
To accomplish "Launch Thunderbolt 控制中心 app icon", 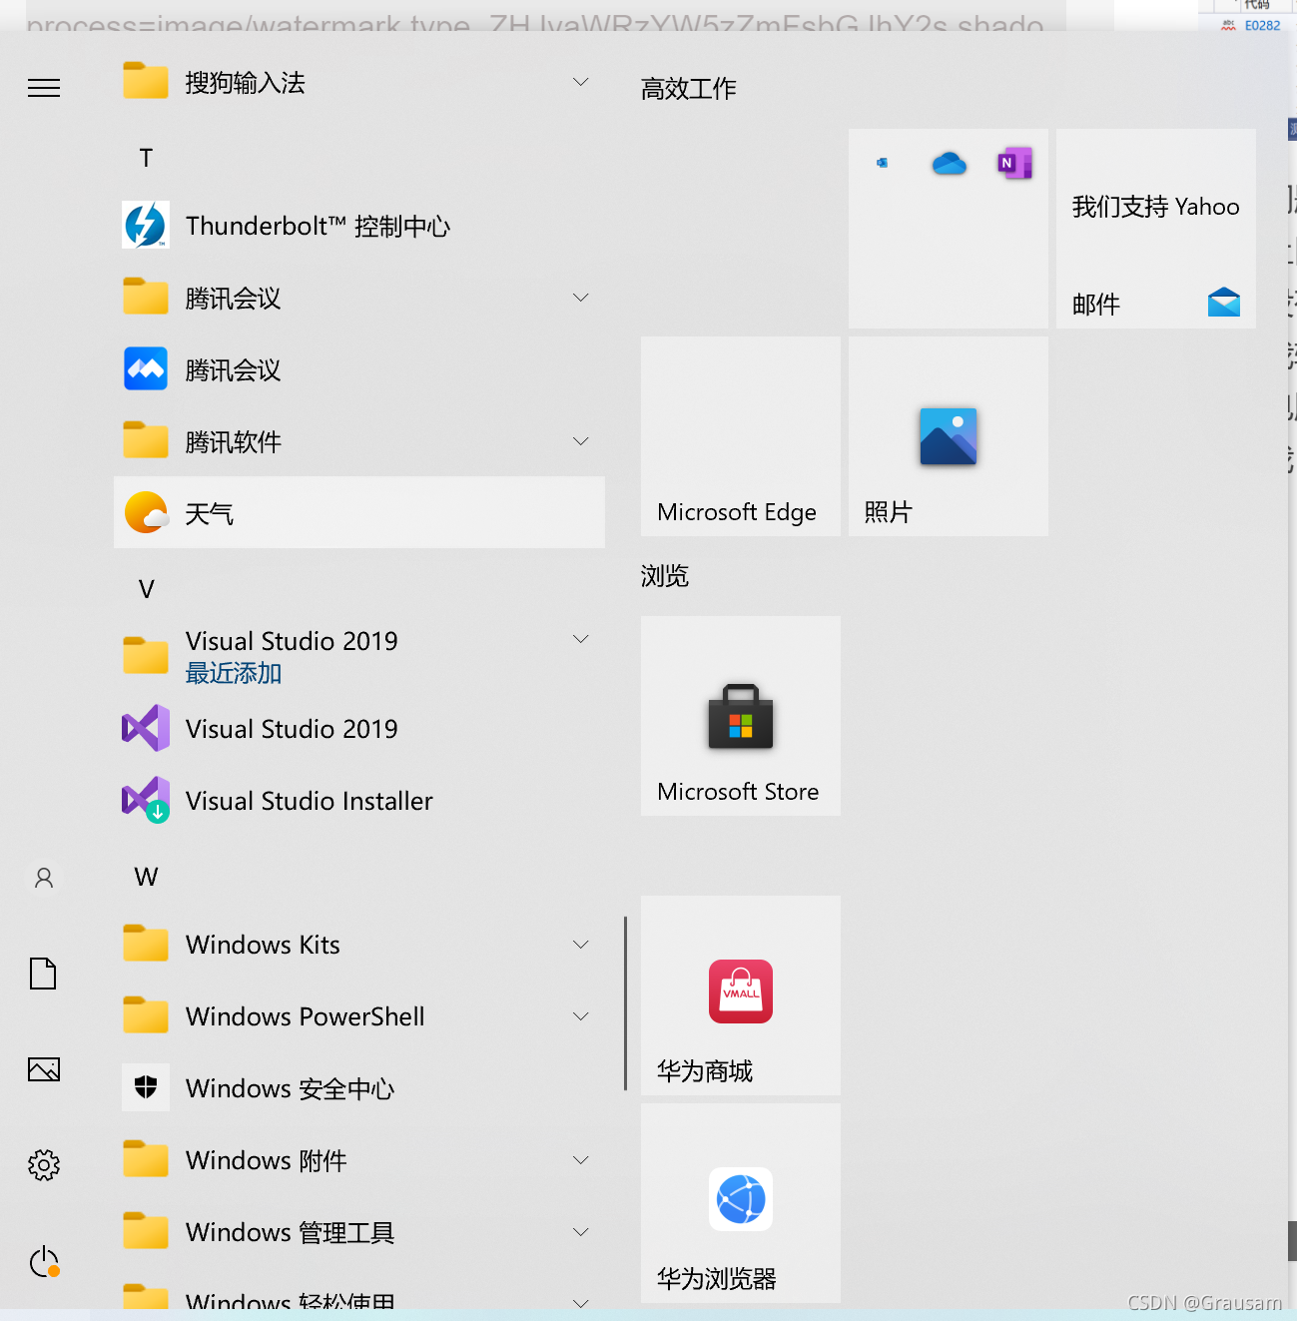I will coord(146,226).
